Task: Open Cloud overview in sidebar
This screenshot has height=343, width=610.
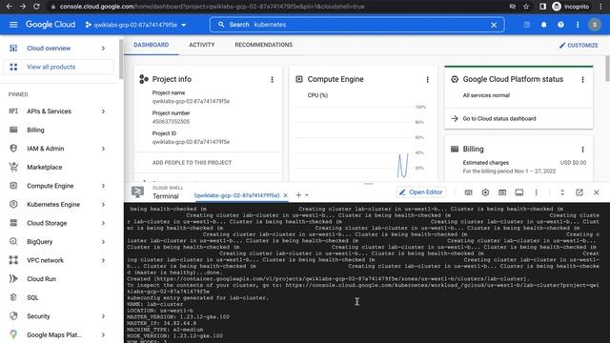Action: pos(49,49)
